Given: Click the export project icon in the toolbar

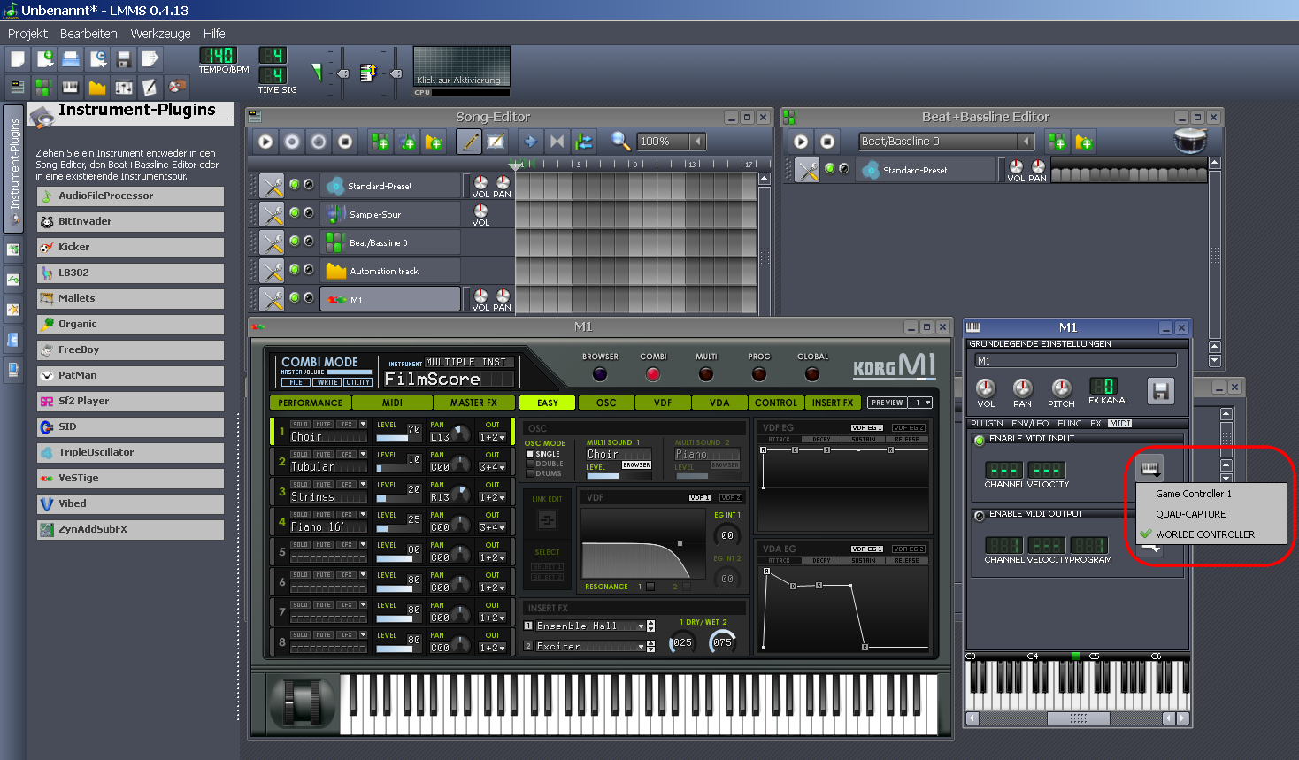Looking at the screenshot, I should click(151, 58).
